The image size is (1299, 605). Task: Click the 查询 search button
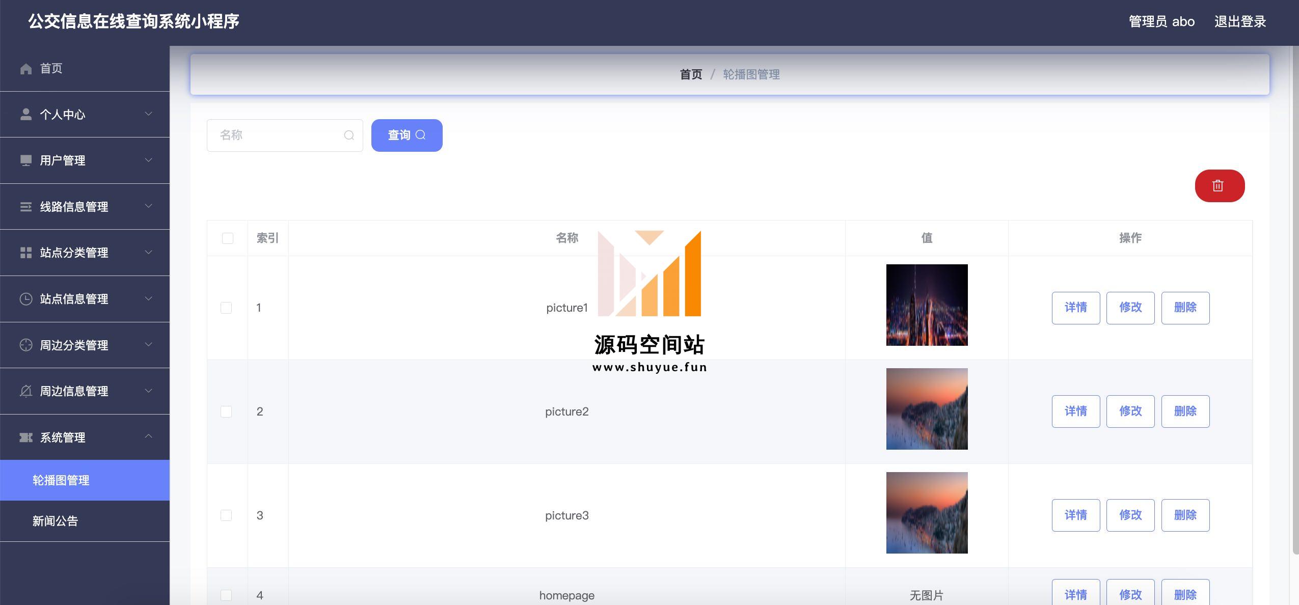[x=407, y=135]
